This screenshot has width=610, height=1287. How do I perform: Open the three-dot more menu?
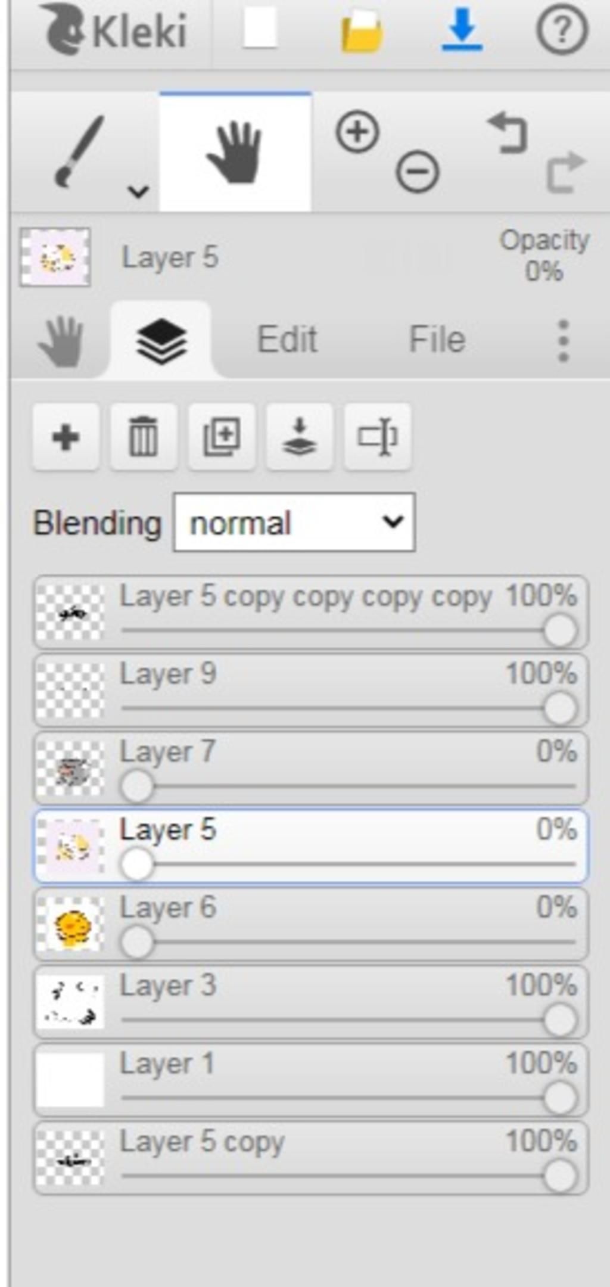563,340
